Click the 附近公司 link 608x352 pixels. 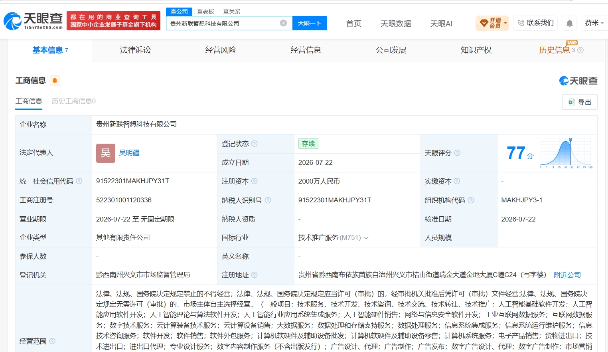pos(567,275)
